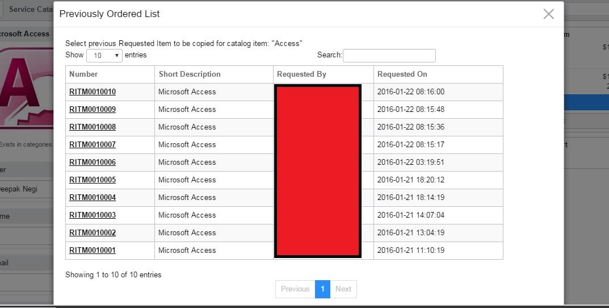The image size is (609, 308).
Task: Click the Search input field
Action: coord(389,56)
